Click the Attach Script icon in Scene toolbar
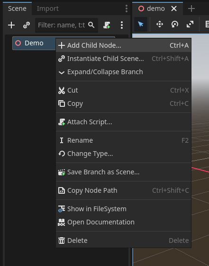Viewport: 209px width, 266px height. pyautogui.click(x=107, y=25)
